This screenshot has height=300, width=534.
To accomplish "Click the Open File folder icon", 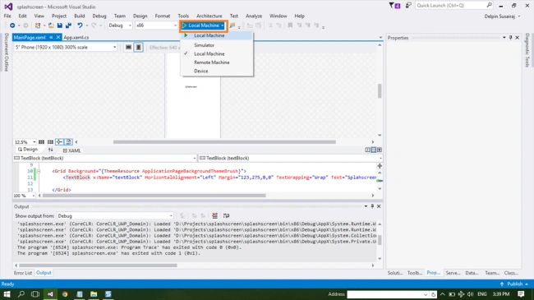I will 51,25.
